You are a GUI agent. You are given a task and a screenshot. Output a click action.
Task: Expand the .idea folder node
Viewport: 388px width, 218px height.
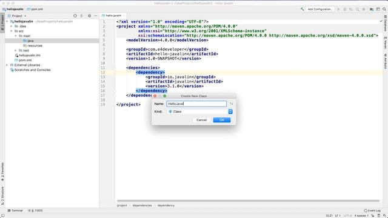pyautogui.click(x=11, y=26)
